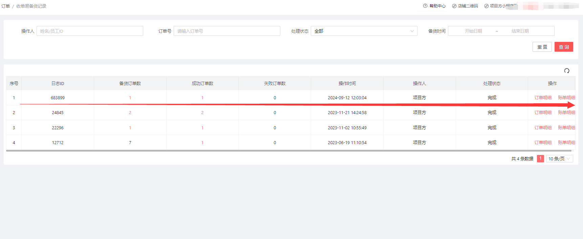The image size is (583, 239).
Task: Click the 订单 breadcrumb item
Action: pos(5,6)
